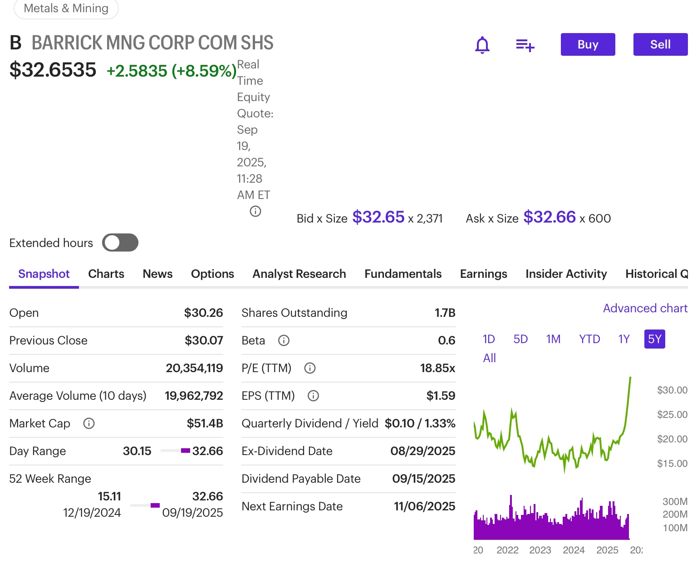Screen dimensions: 697x572
Task: Click the last price $32.6535
Action: click(53, 70)
